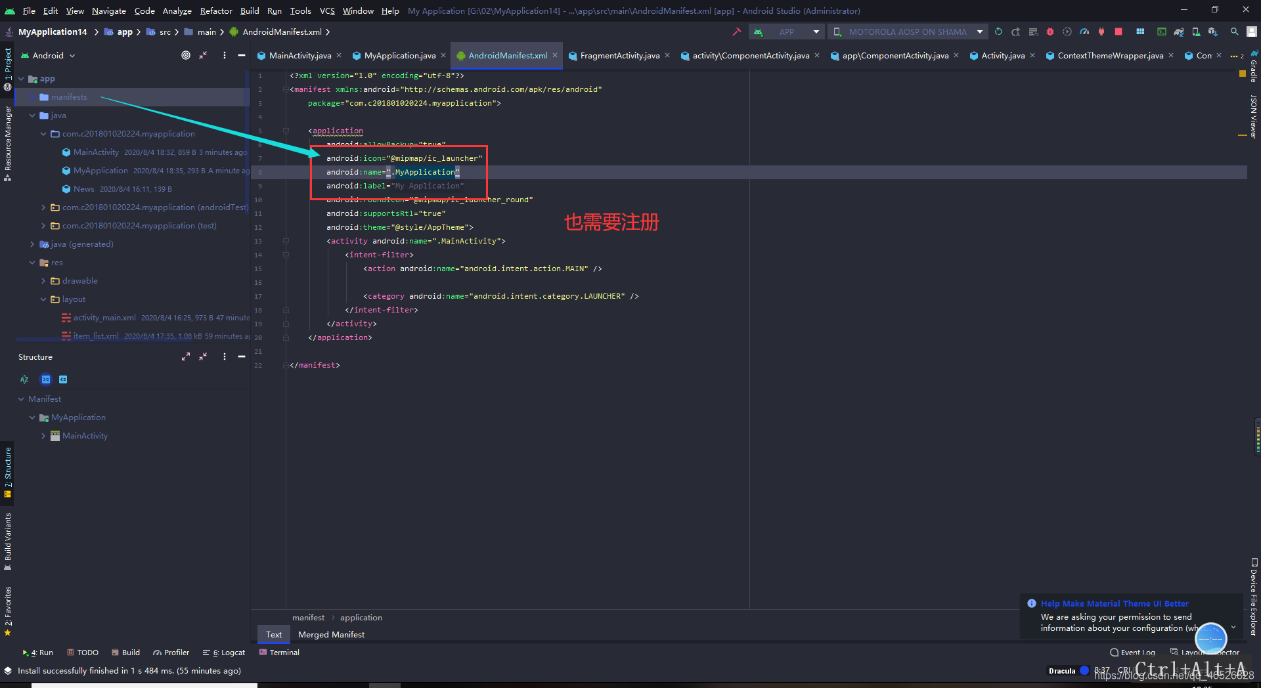Open the Refactor menu
The width and height of the screenshot is (1261, 688).
tap(216, 11)
